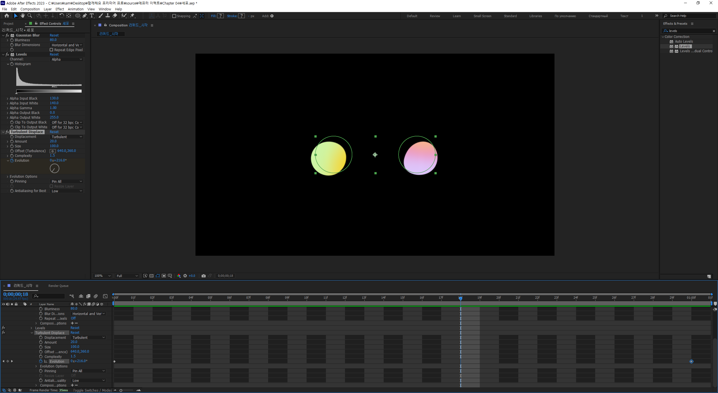This screenshot has width=718, height=393.
Task: Select the Zoom magnifier tool
Action: click(29, 16)
